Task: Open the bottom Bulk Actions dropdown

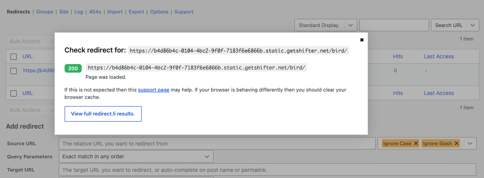Action: [31, 110]
